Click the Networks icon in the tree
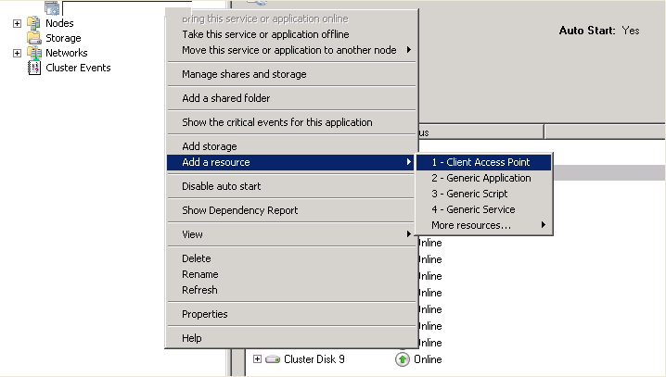The width and height of the screenshot is (666, 377). pyautogui.click(x=35, y=53)
